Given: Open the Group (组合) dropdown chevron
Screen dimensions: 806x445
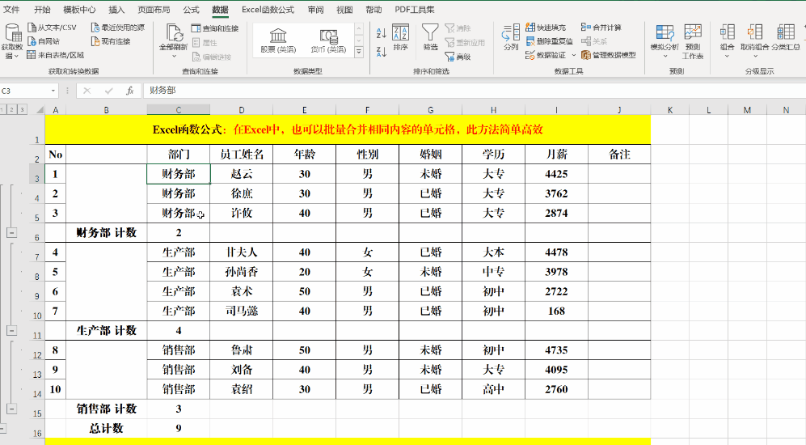Looking at the screenshot, I should [727, 56].
